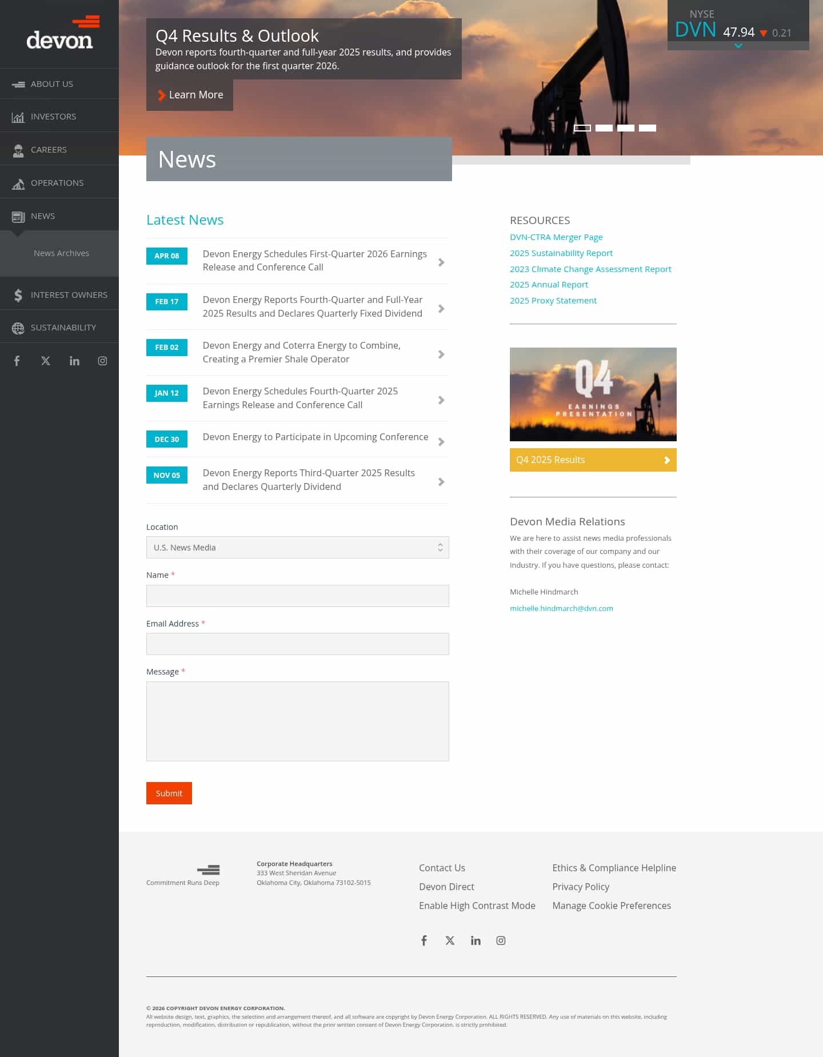
Task: Click the Sustainability globe icon
Action: (18, 328)
